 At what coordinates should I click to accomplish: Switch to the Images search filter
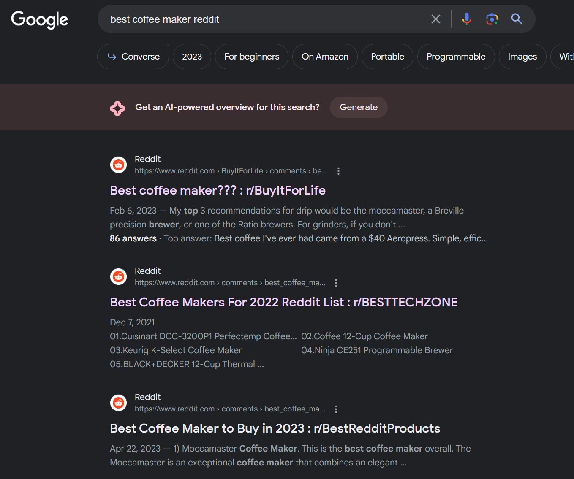click(522, 56)
